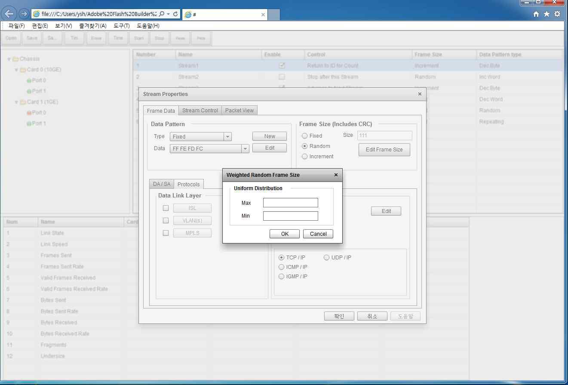
Task: Select the Protocols tab
Action: pos(189,184)
